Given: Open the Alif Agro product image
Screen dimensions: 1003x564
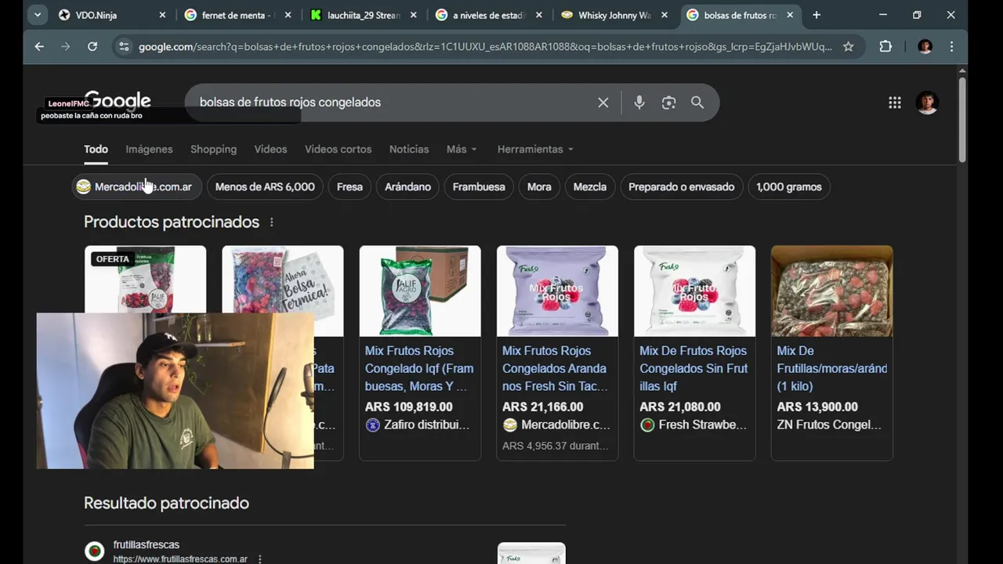Looking at the screenshot, I should (x=420, y=291).
